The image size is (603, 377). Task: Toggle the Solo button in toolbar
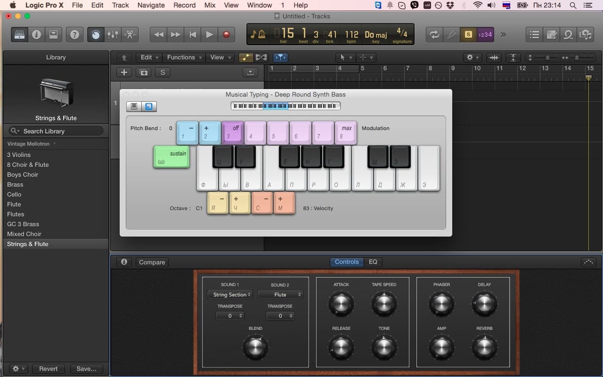468,34
